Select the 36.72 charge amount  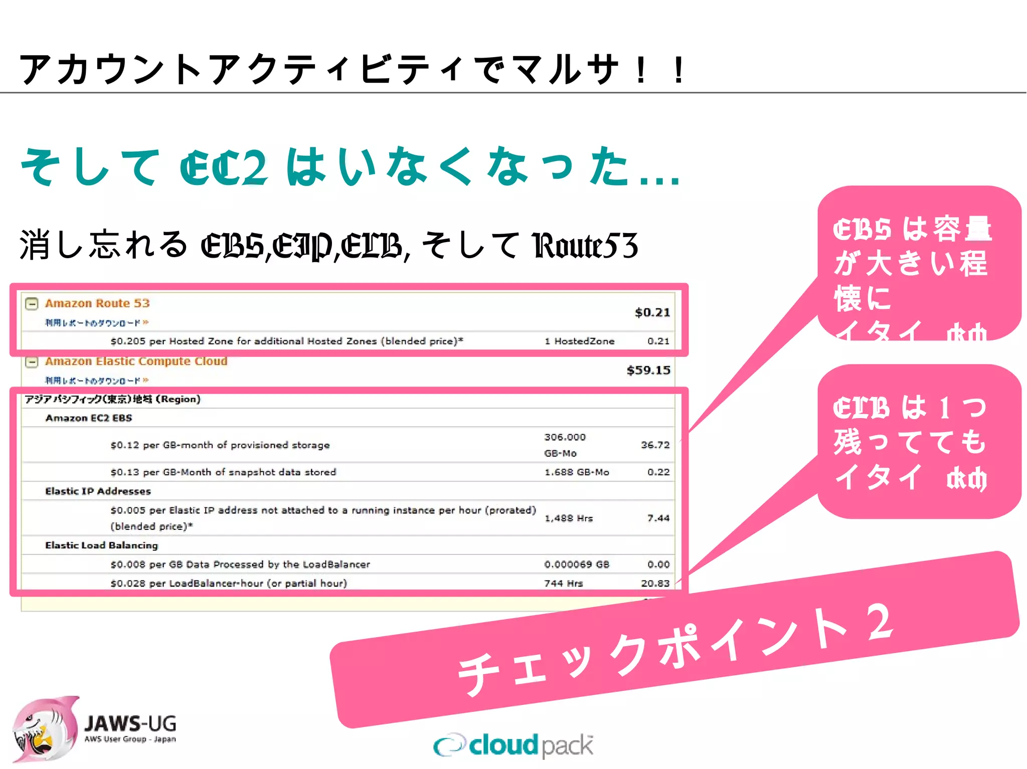coord(655,445)
